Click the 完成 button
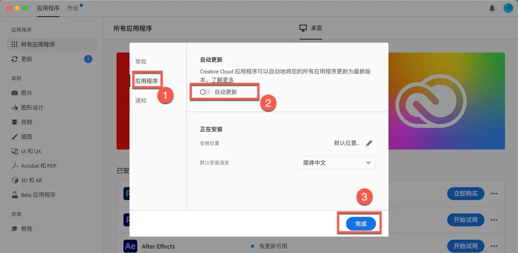The height and width of the screenshot is (253, 518). point(360,223)
